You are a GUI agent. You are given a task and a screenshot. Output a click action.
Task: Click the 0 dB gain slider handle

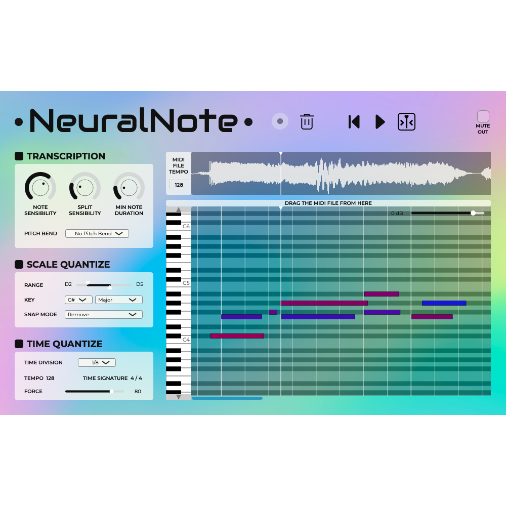474,213
